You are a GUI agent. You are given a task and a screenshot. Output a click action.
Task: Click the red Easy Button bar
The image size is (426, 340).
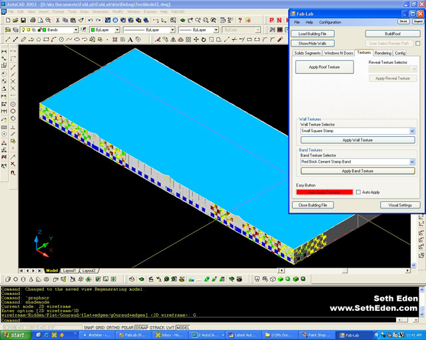pos(324,192)
